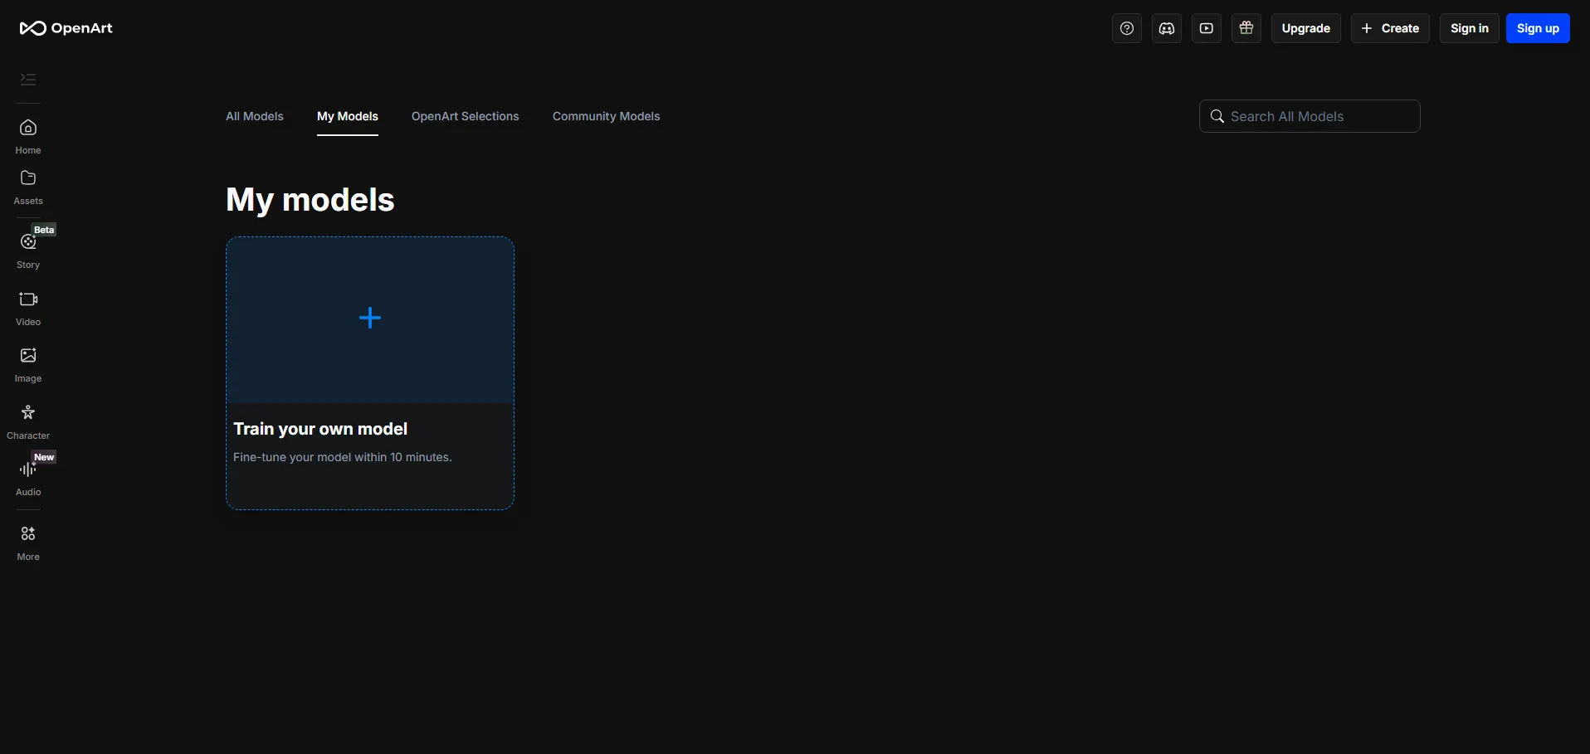Open the video tutorials icon

(1206, 28)
